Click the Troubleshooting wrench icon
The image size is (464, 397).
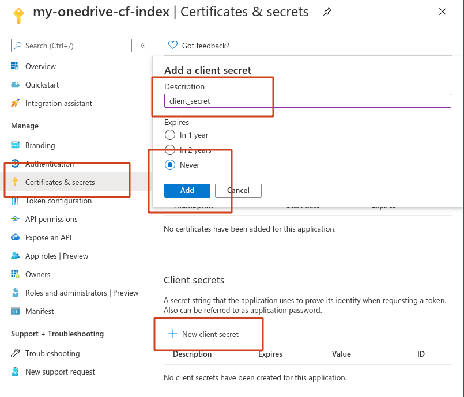point(15,353)
